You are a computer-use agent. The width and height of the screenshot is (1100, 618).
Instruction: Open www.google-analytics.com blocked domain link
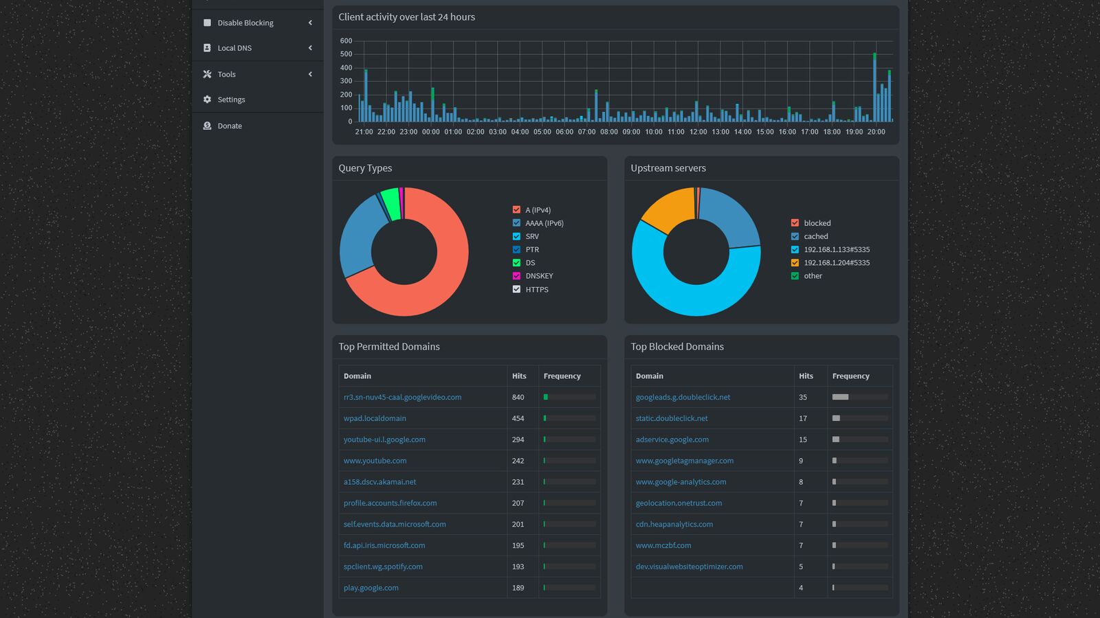pyautogui.click(x=681, y=482)
